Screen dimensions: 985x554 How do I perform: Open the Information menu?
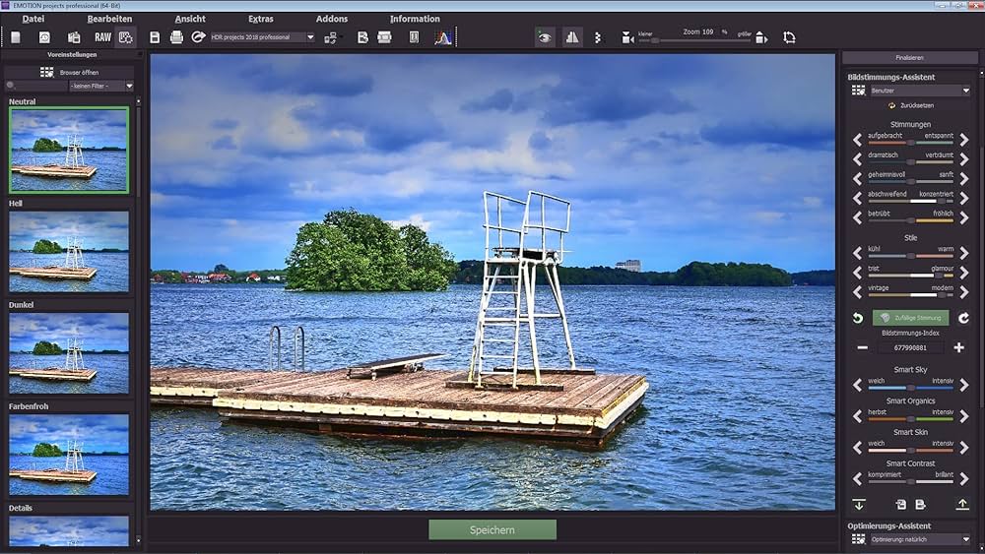point(415,19)
